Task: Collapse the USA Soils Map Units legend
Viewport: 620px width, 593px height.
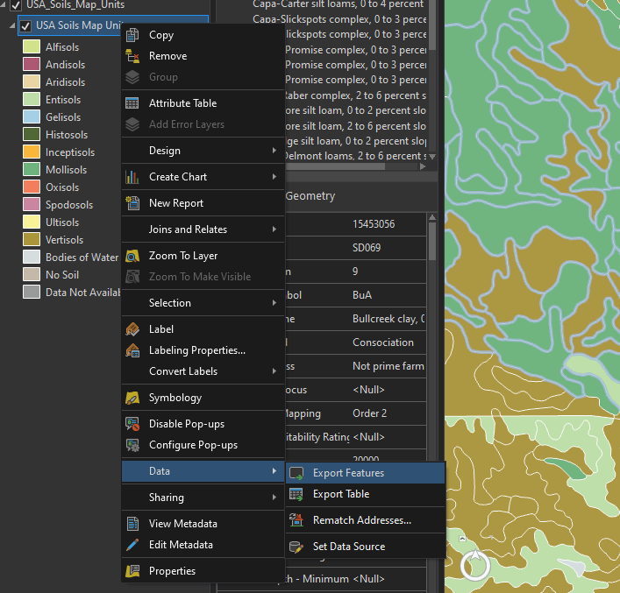Action: [x=11, y=25]
